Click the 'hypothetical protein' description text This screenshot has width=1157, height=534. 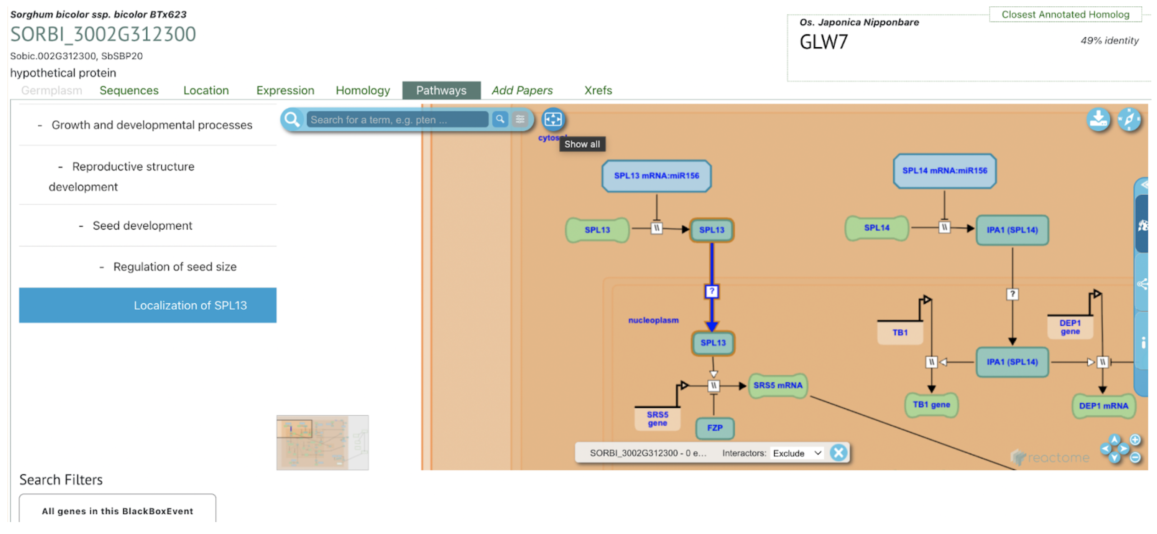pos(63,73)
